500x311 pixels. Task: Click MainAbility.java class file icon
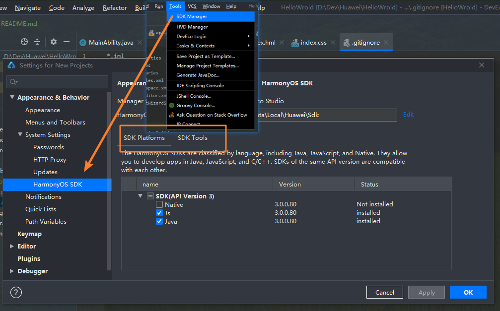[x=83, y=43]
